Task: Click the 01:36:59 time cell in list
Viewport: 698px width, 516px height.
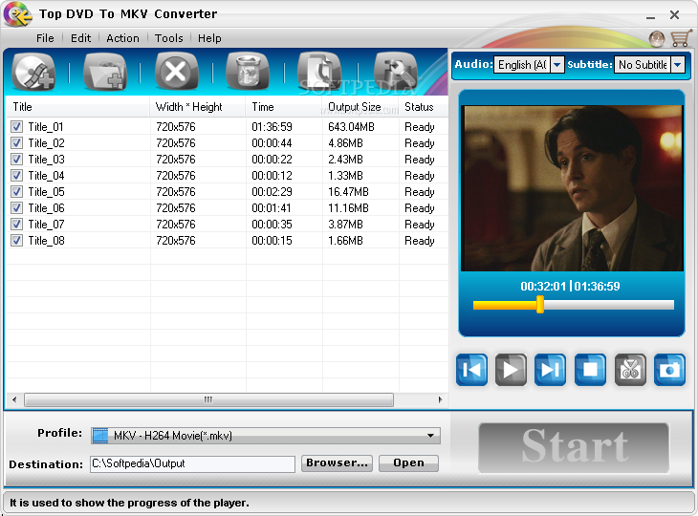Action: [x=272, y=127]
